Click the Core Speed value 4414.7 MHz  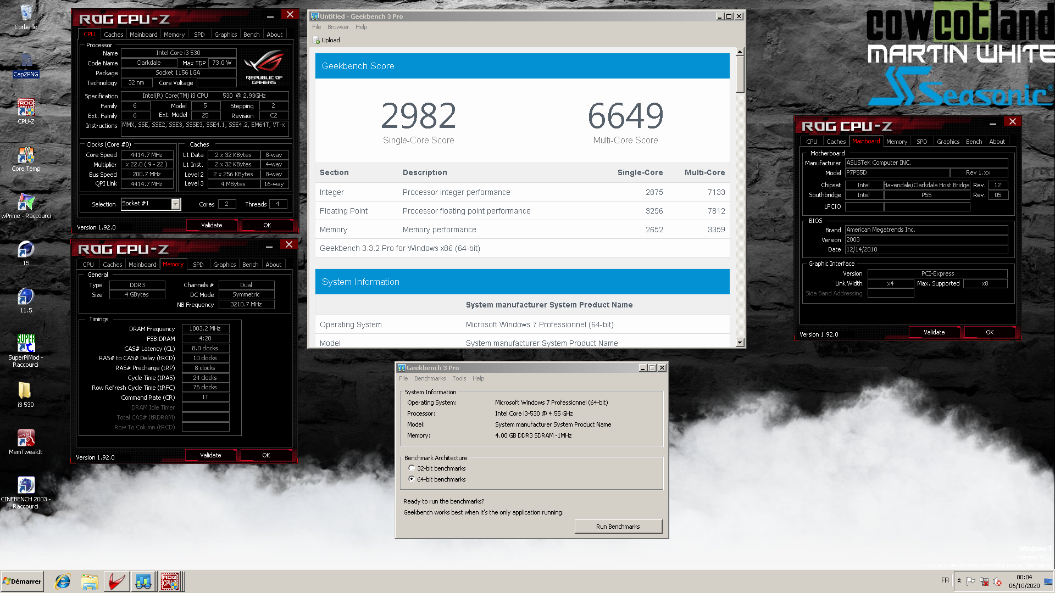147,155
